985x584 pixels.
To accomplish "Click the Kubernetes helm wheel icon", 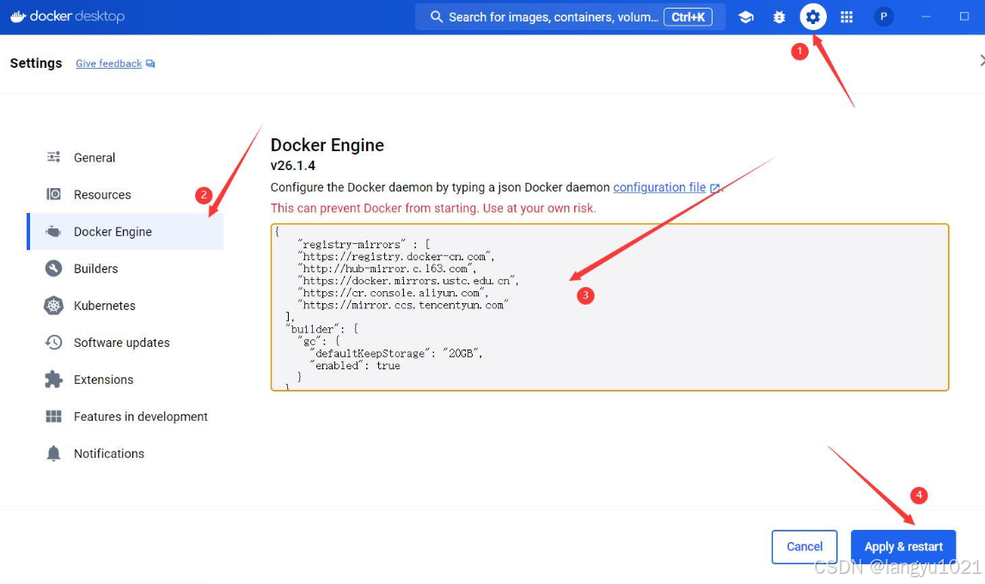I will point(53,305).
